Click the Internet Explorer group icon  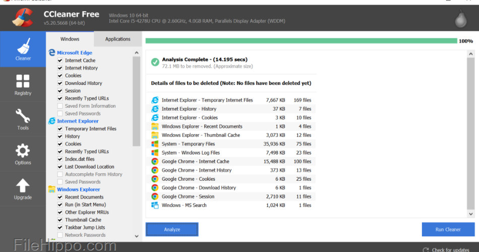52,121
